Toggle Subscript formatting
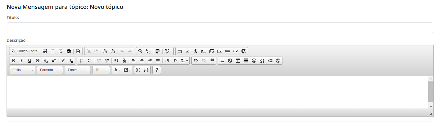The height and width of the screenshot is (124, 440). pyautogui.click(x=46, y=61)
